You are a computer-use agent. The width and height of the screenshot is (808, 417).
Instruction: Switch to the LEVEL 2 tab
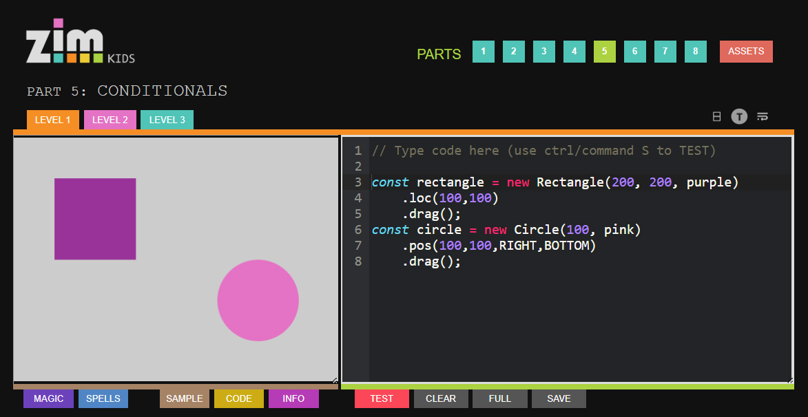pos(110,120)
